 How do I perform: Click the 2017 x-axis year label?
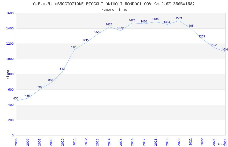click(x=144, y=142)
